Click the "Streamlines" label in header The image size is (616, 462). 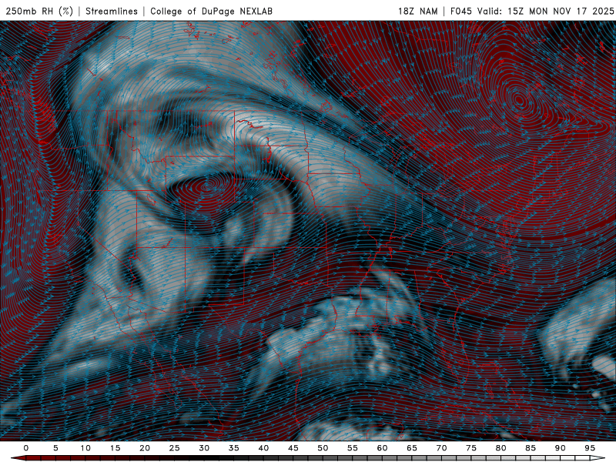tap(112, 11)
